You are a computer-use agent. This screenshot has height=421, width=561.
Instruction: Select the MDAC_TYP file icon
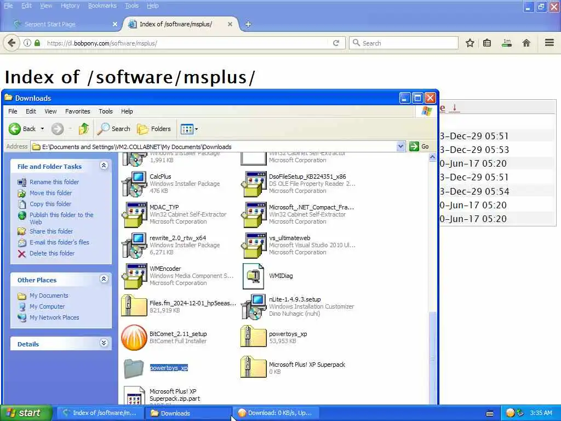pos(134,214)
